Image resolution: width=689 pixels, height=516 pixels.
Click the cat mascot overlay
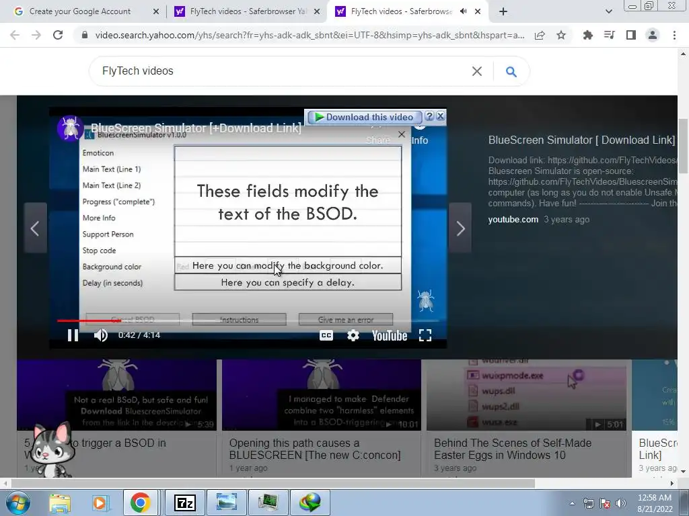click(52, 449)
